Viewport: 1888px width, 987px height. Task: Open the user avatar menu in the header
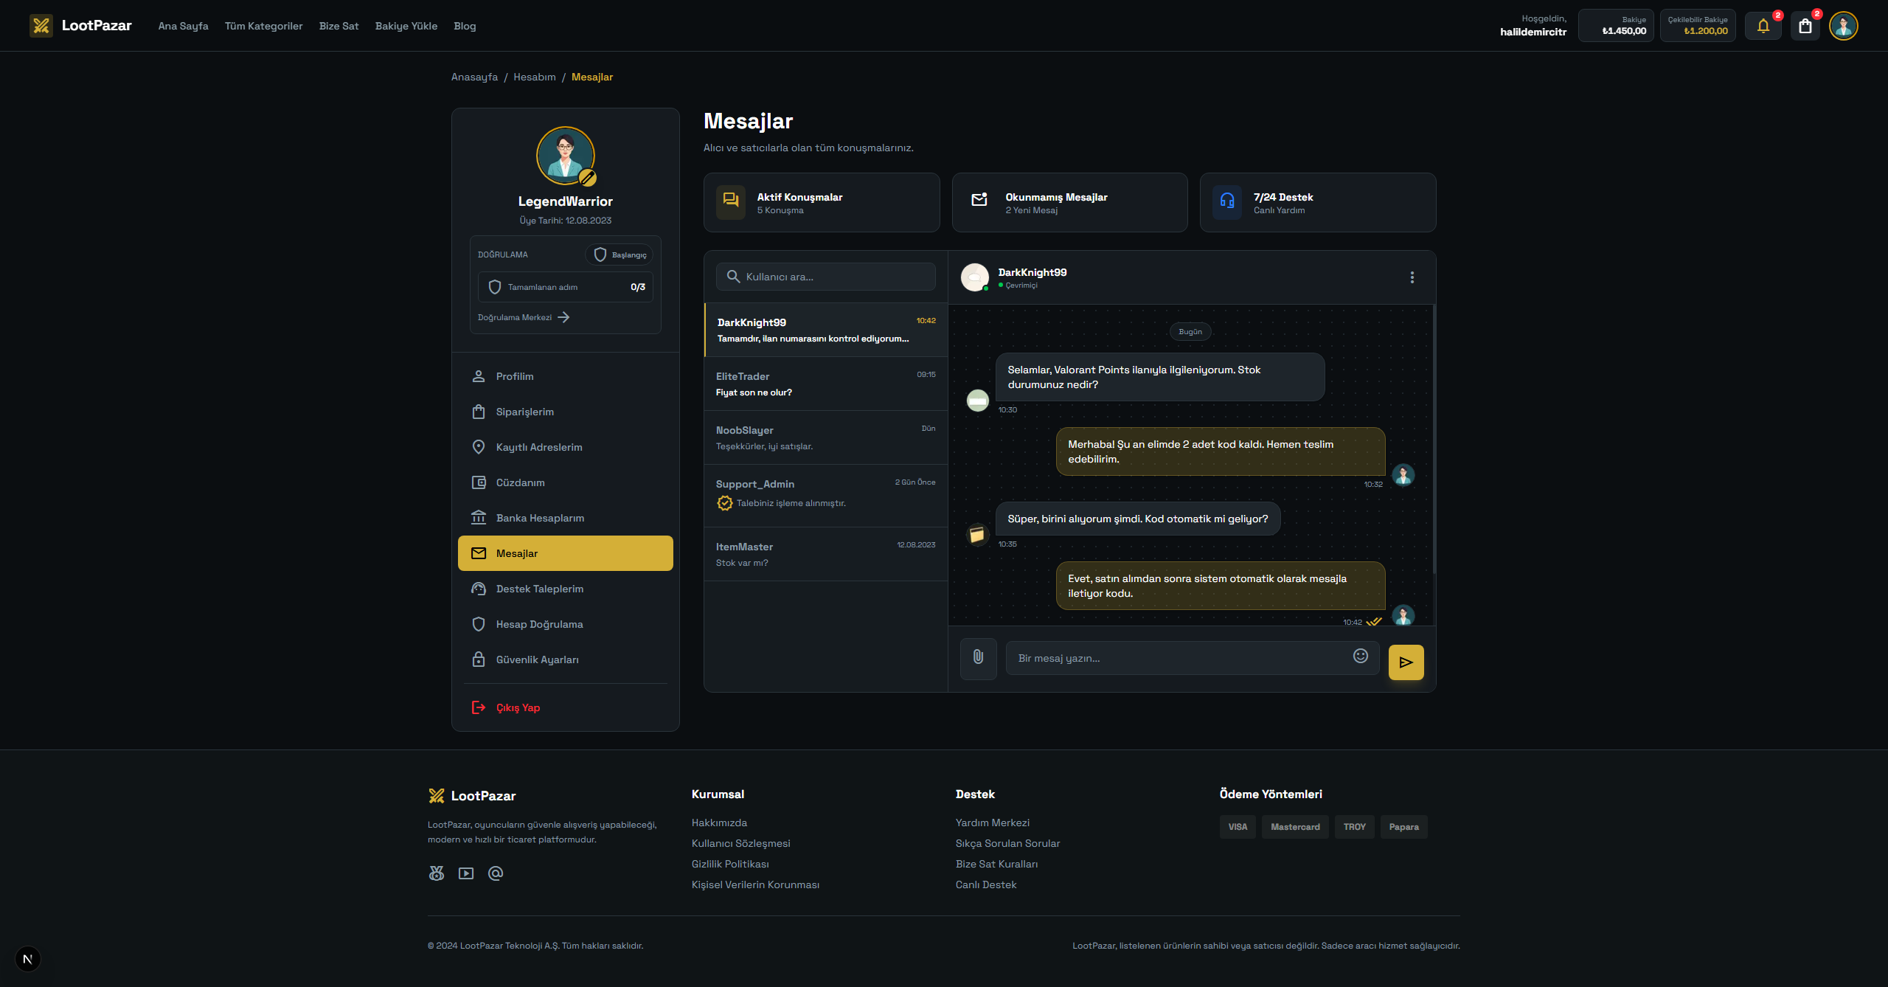pos(1843,27)
